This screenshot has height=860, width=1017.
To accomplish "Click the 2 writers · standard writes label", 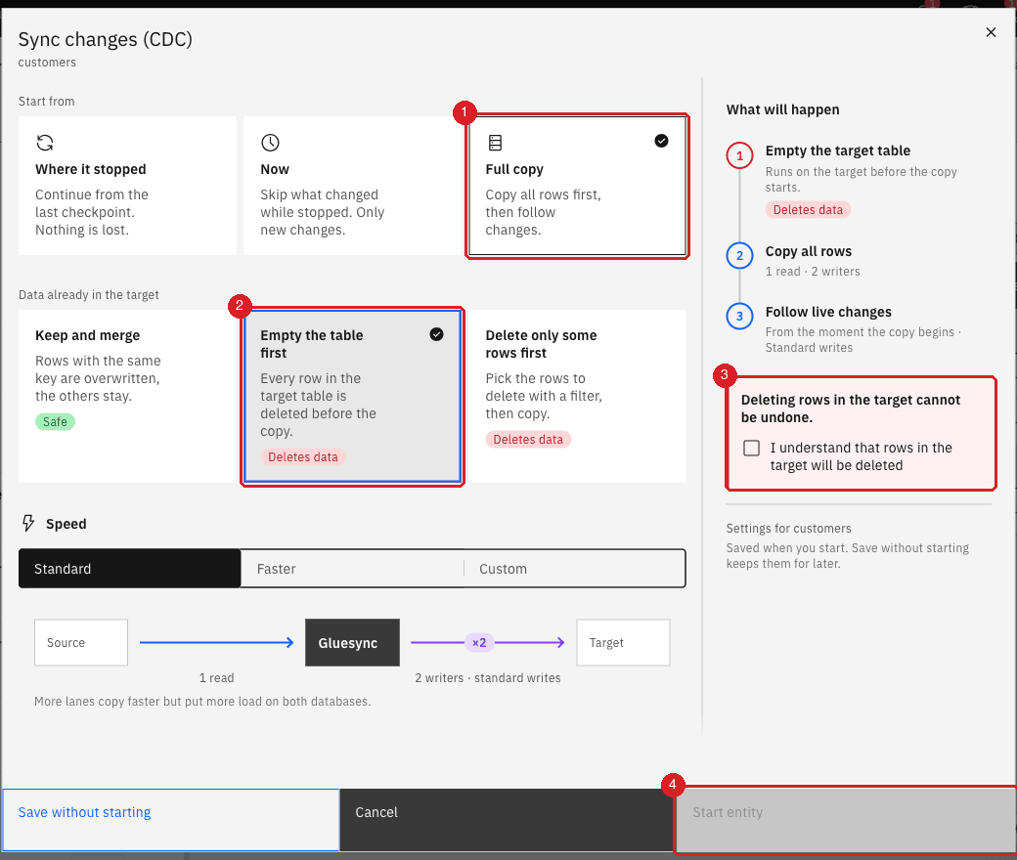I will [488, 678].
